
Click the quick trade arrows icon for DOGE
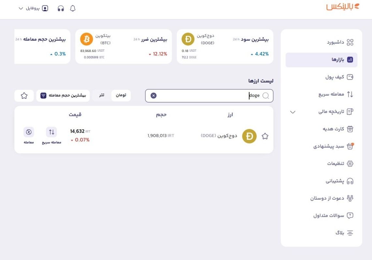(x=52, y=132)
